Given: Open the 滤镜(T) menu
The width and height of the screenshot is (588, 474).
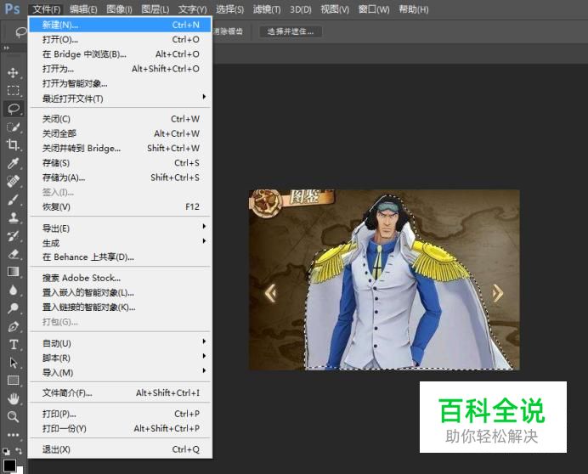Looking at the screenshot, I should (267, 9).
